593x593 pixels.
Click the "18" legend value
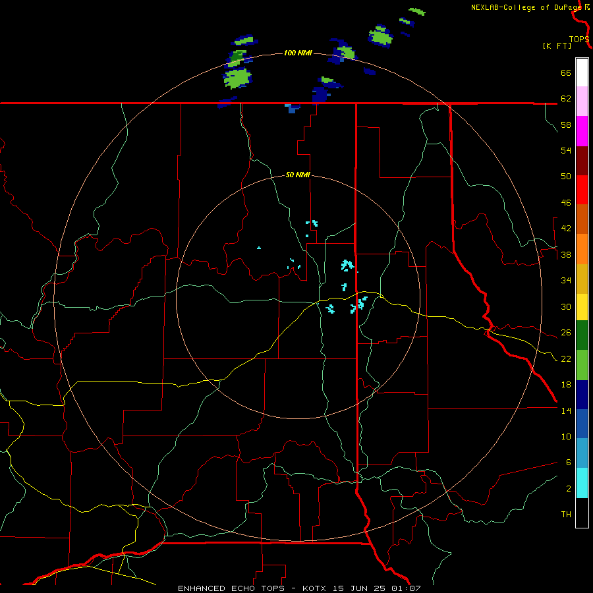[566, 385]
